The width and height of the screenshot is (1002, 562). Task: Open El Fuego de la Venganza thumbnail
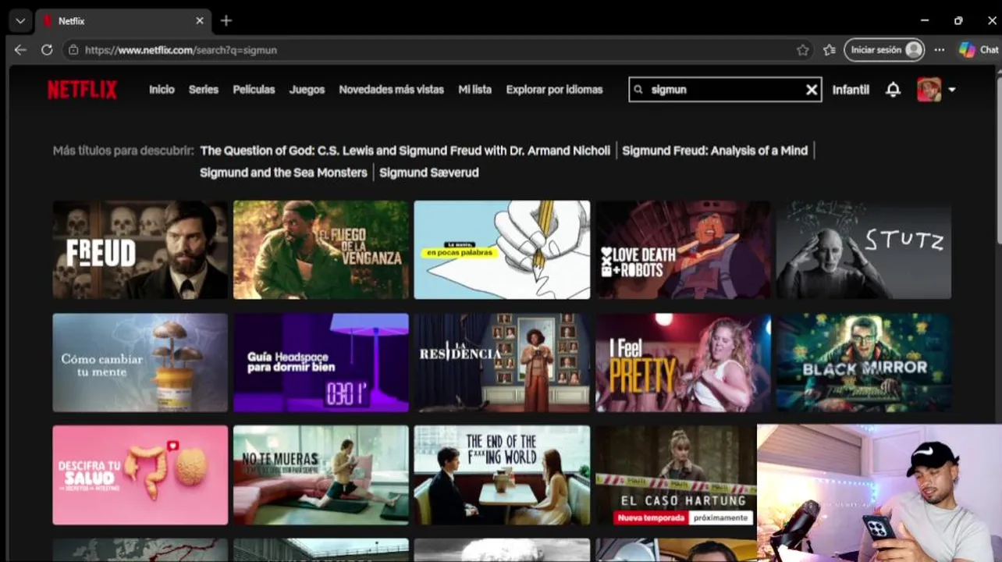click(321, 250)
